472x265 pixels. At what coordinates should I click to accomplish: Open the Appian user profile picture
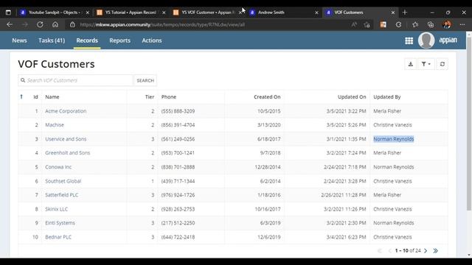tap(426, 40)
